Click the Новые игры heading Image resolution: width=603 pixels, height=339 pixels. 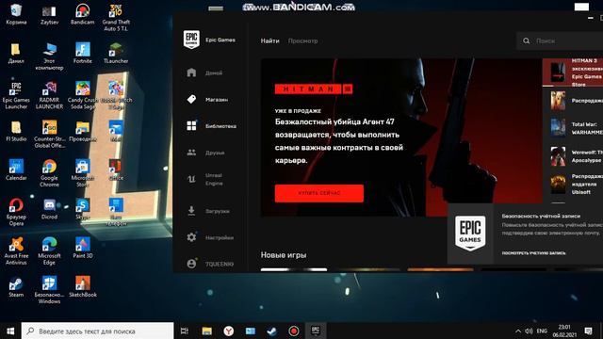(x=284, y=255)
